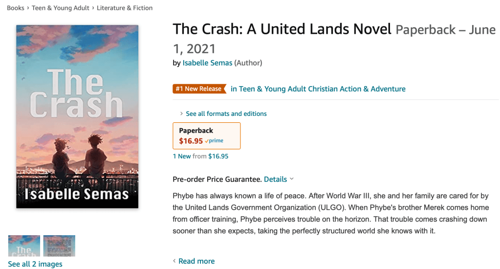Open the 1 New from $16.95 offer
The height and width of the screenshot is (269, 500).
tap(200, 157)
